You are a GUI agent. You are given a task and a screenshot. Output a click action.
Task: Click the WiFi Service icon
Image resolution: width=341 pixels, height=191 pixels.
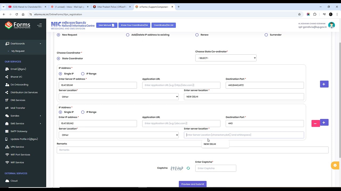click(x=7, y=162)
